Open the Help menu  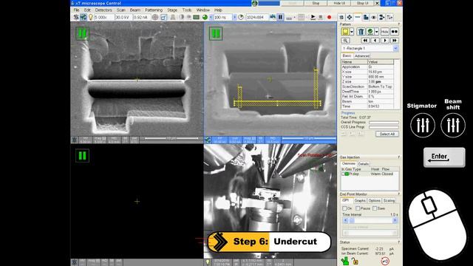(218, 10)
